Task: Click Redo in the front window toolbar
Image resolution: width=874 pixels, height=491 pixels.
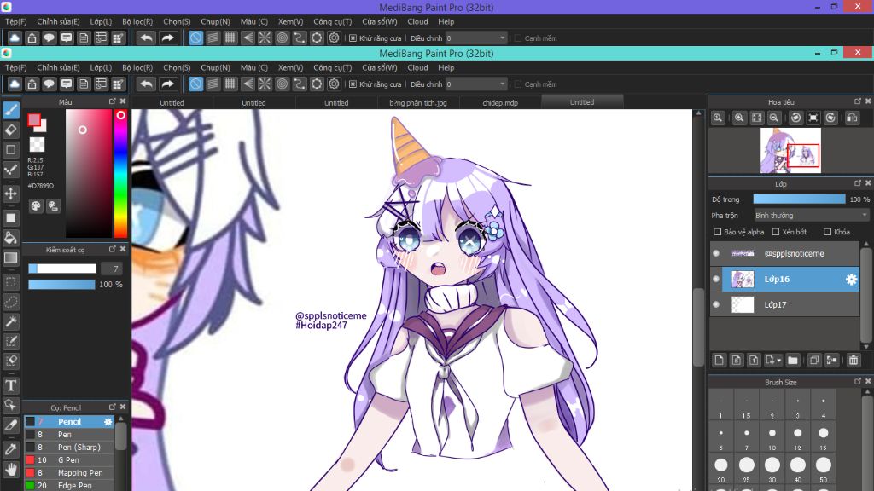Action: 167,84
